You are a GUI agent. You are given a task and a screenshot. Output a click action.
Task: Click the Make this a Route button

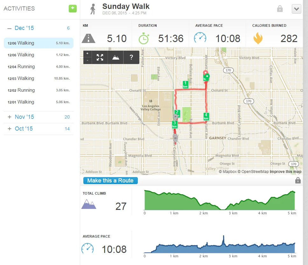110,181
